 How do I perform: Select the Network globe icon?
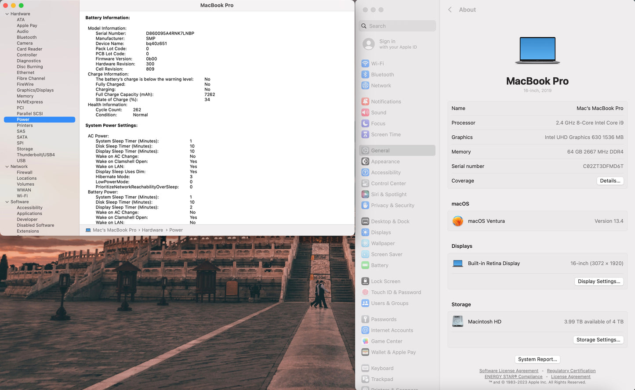tap(365, 86)
